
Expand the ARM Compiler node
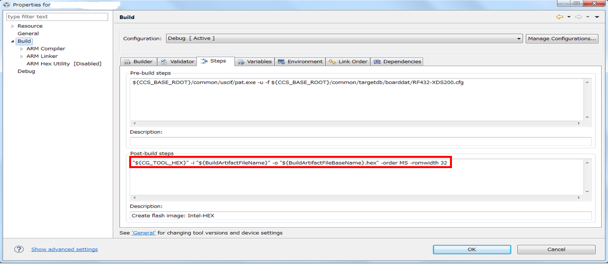pyautogui.click(x=22, y=49)
